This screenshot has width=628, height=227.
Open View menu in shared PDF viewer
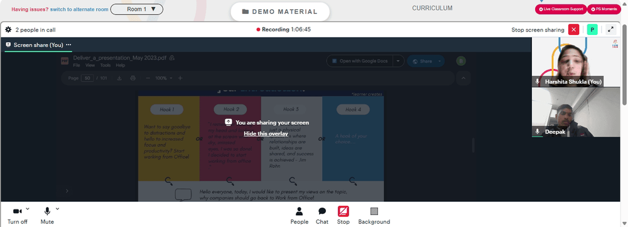tap(90, 65)
